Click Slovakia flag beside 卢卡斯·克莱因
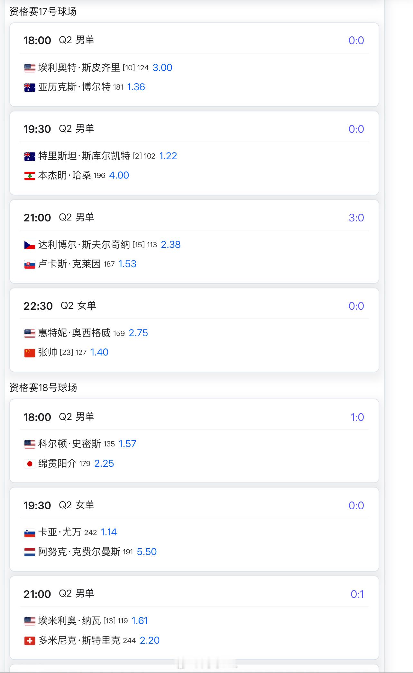The height and width of the screenshot is (673, 413). [x=30, y=264]
